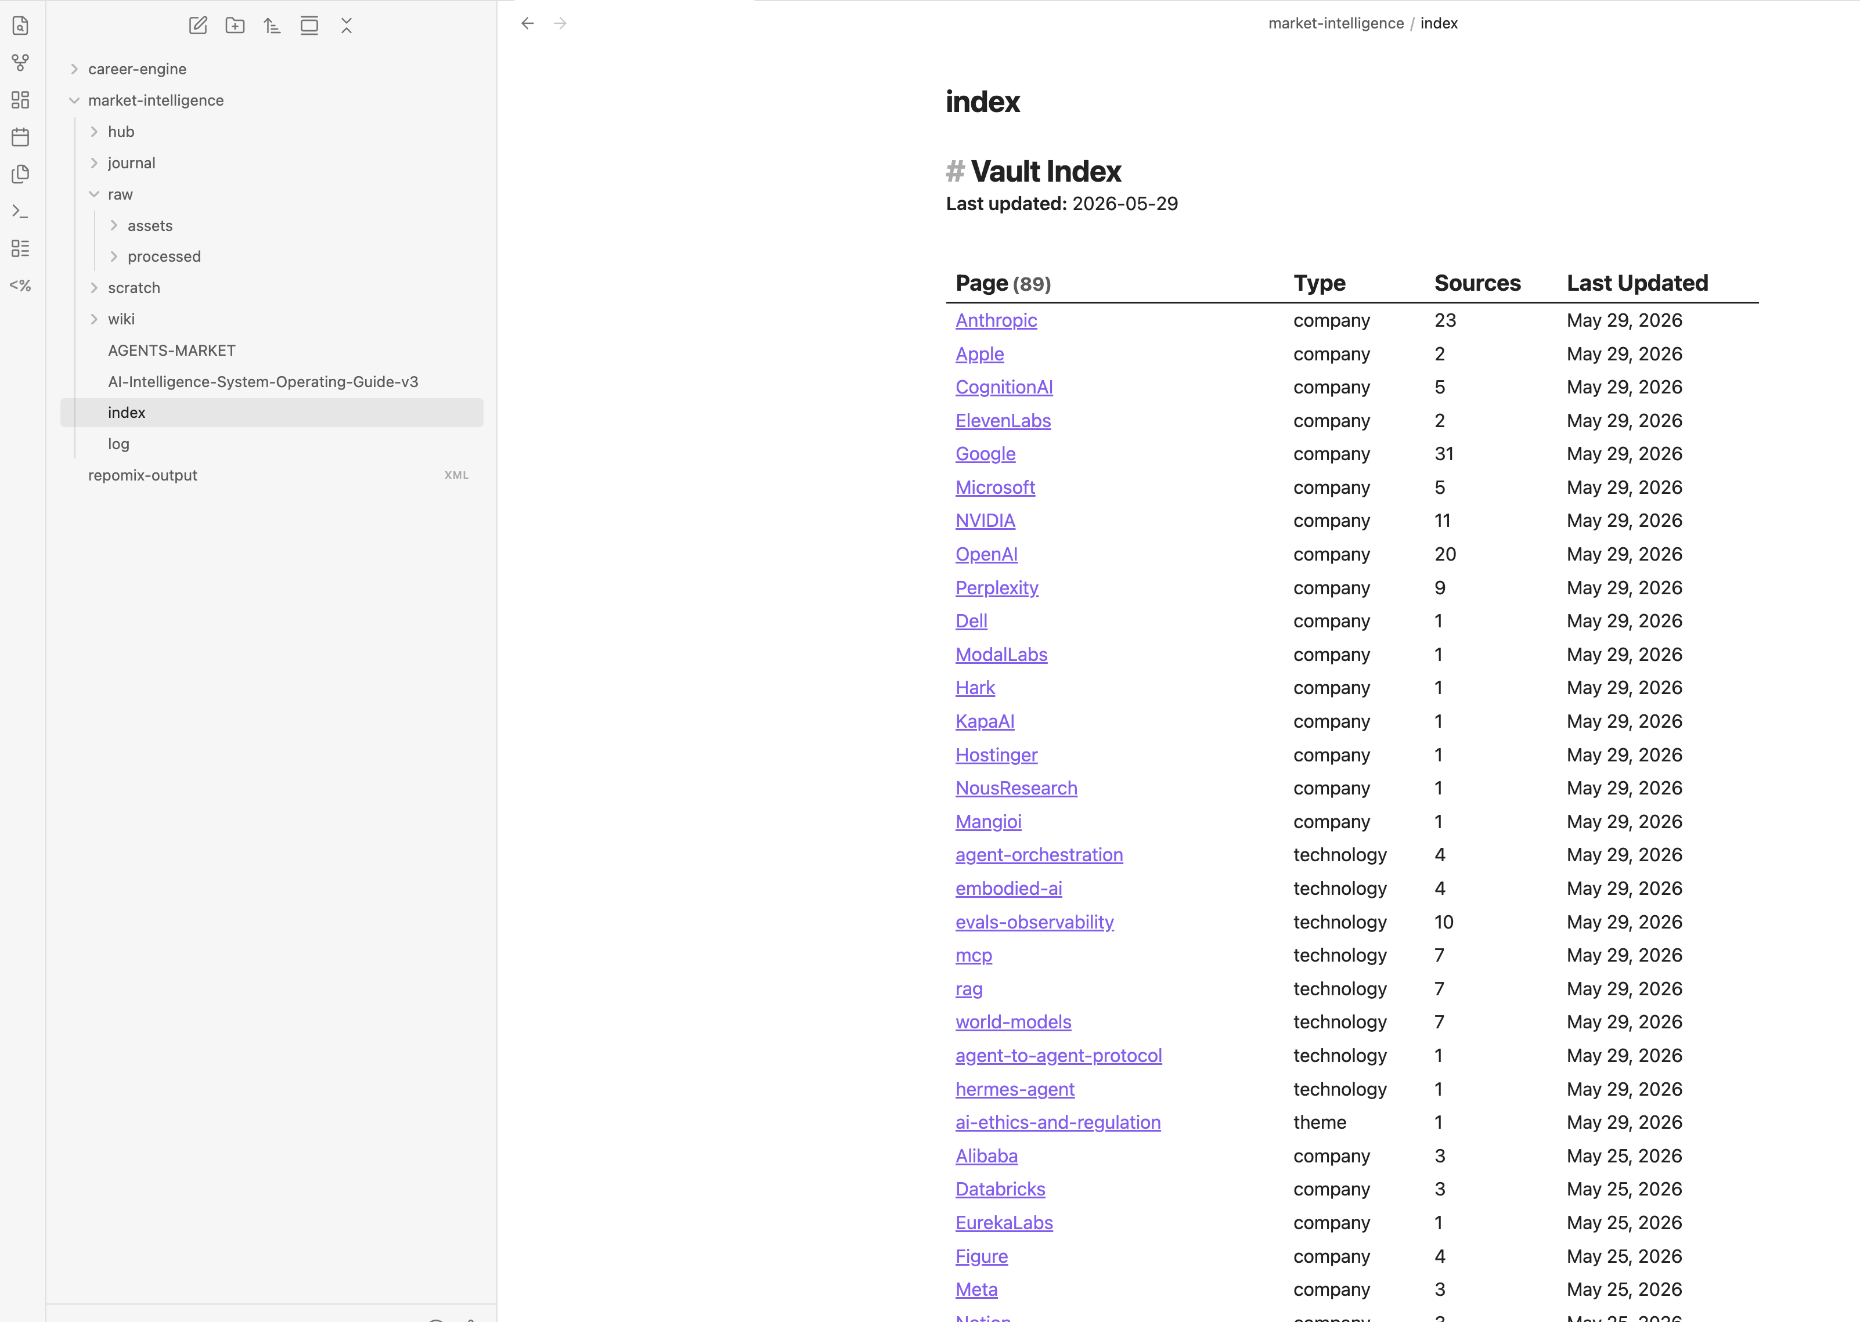Viewport: 1860px width, 1322px height.
Task: Click the ModalLabs link
Action: (1001, 655)
